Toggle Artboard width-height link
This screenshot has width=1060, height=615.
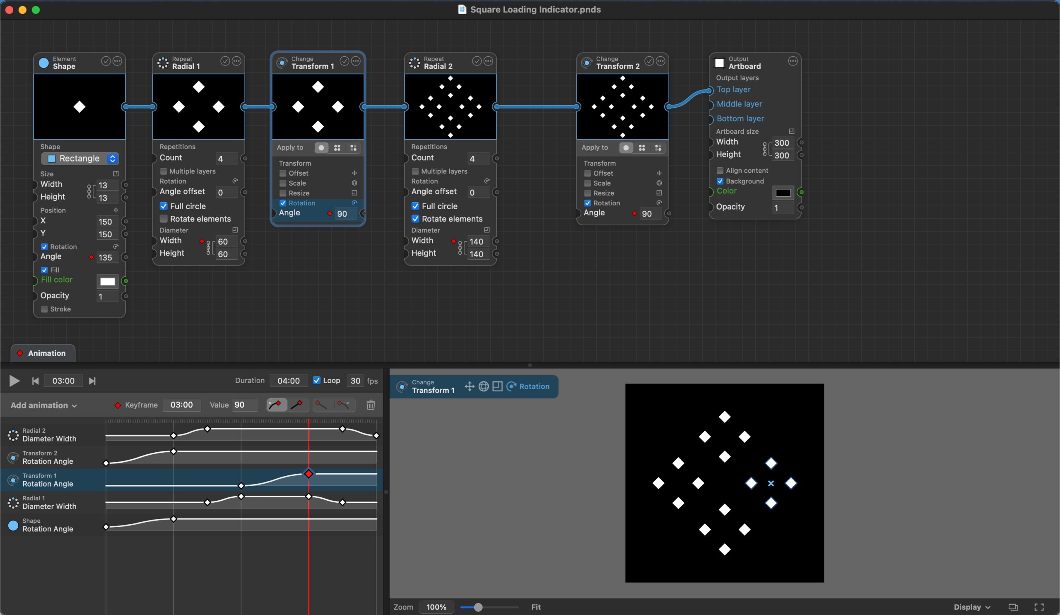[765, 149]
